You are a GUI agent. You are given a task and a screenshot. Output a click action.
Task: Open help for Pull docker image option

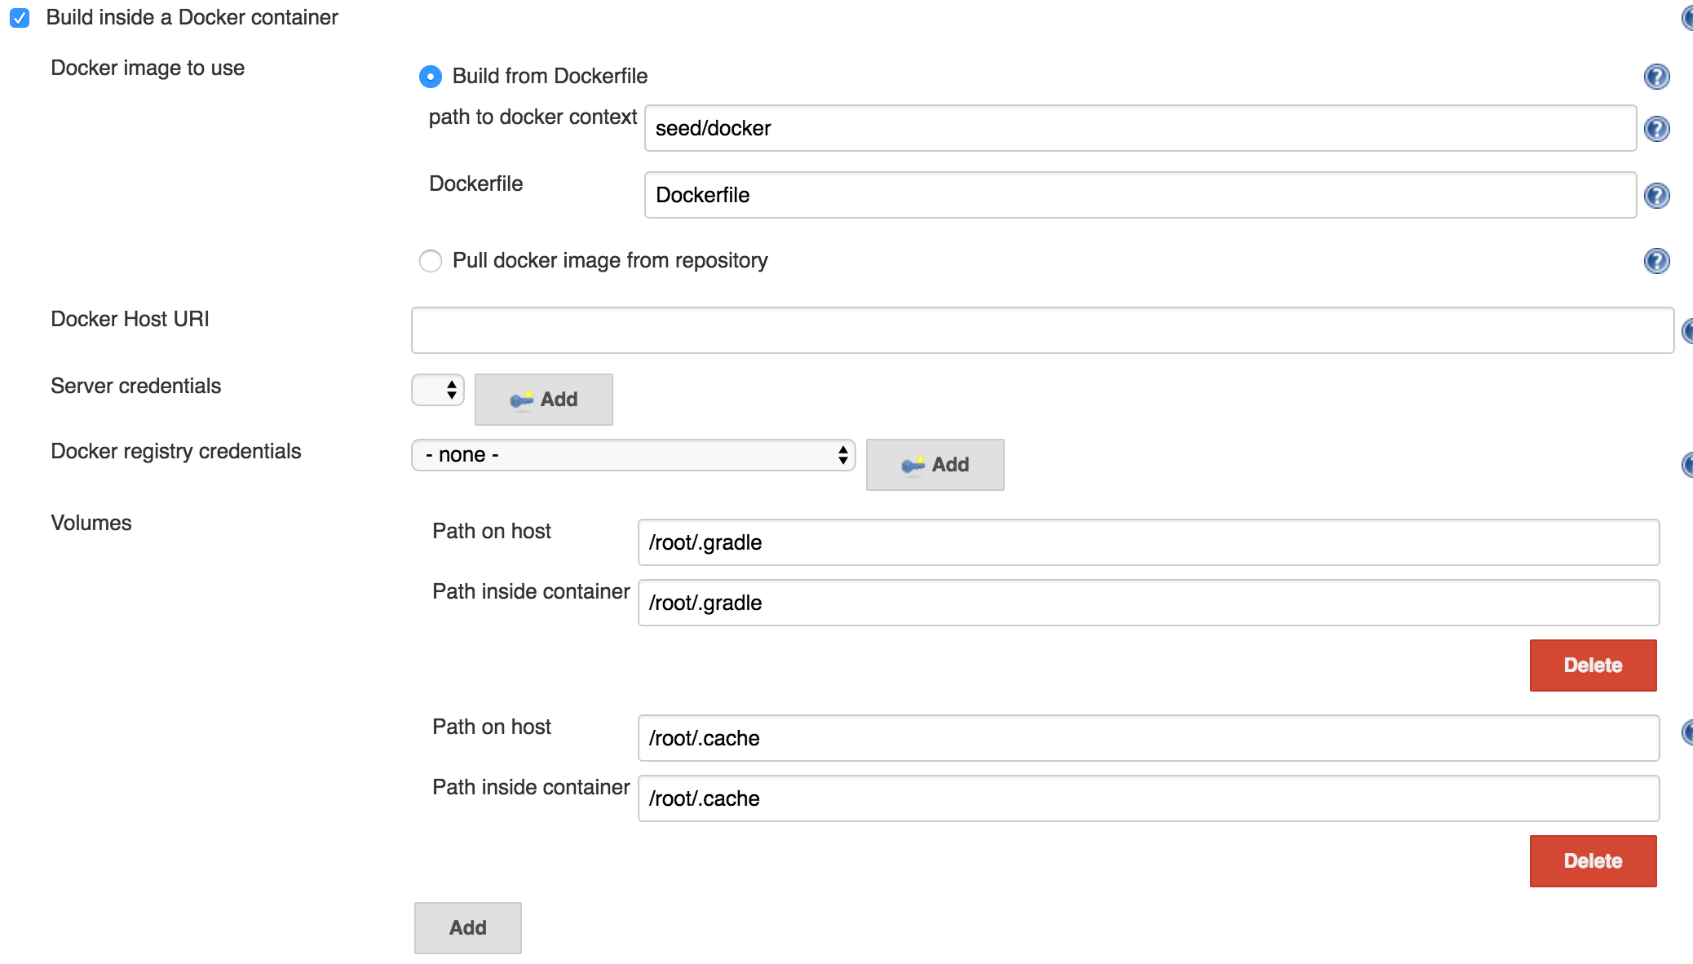[x=1655, y=261]
